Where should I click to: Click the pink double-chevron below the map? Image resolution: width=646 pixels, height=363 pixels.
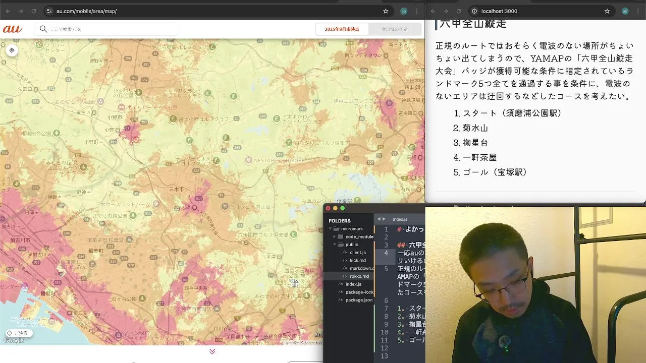tap(212, 351)
